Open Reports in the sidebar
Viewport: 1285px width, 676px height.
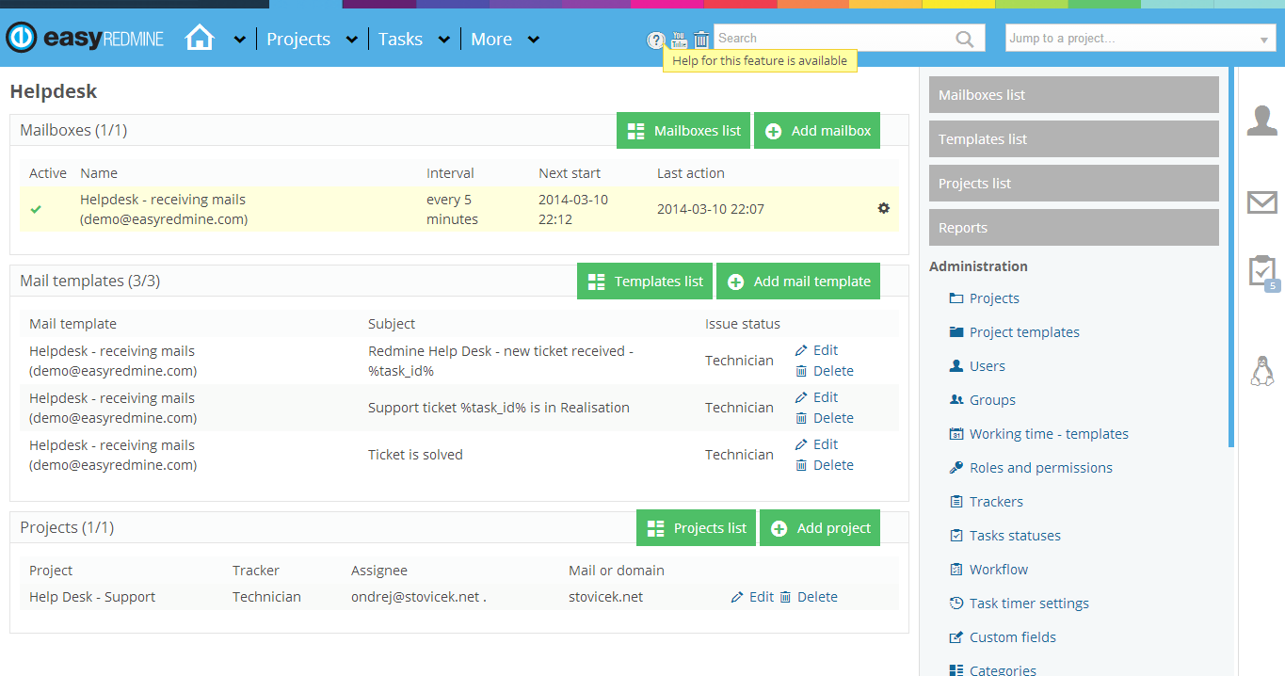point(1074,228)
